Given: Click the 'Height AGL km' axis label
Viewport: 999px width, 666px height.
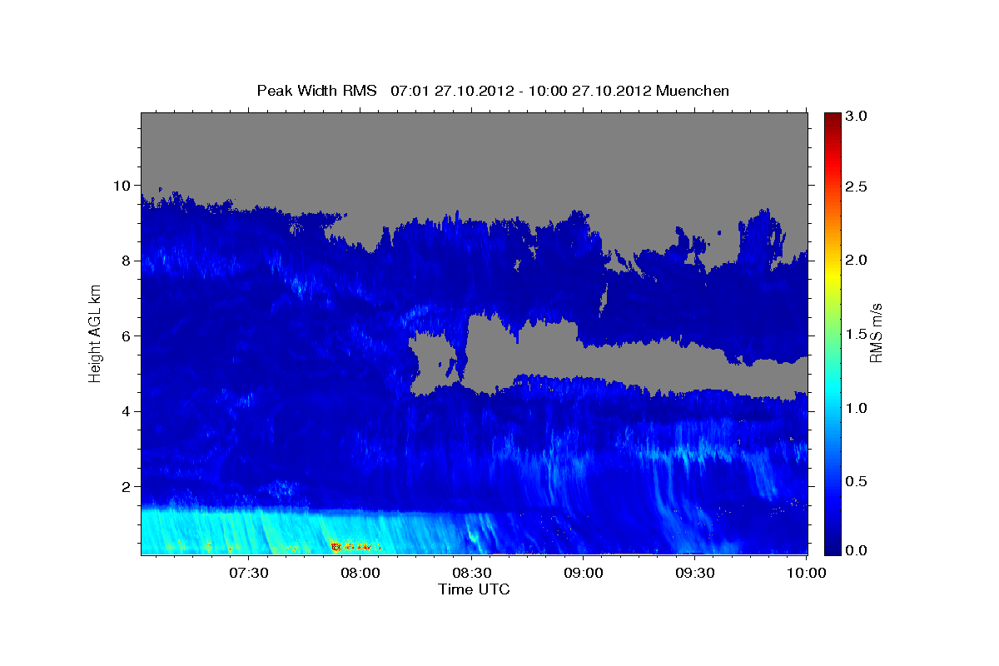Looking at the screenshot, I should pos(95,335).
